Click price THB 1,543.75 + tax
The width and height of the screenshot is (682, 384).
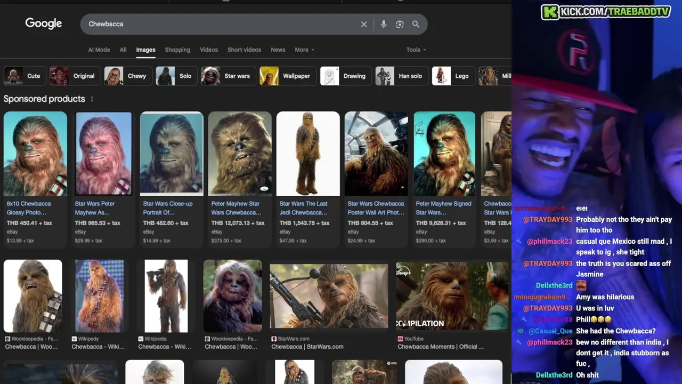coord(305,223)
